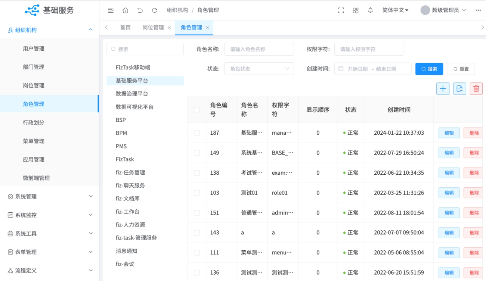Expand the 系统工具 menu group
Image resolution: width=486 pixels, height=281 pixels.
(x=49, y=234)
